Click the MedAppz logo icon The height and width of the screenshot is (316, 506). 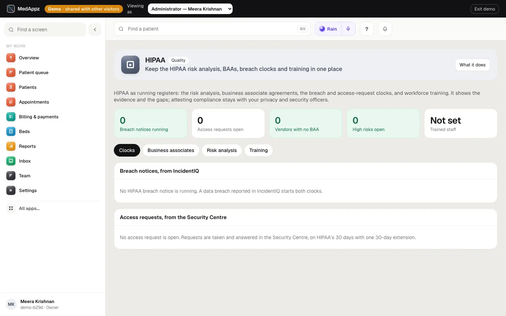click(11, 9)
